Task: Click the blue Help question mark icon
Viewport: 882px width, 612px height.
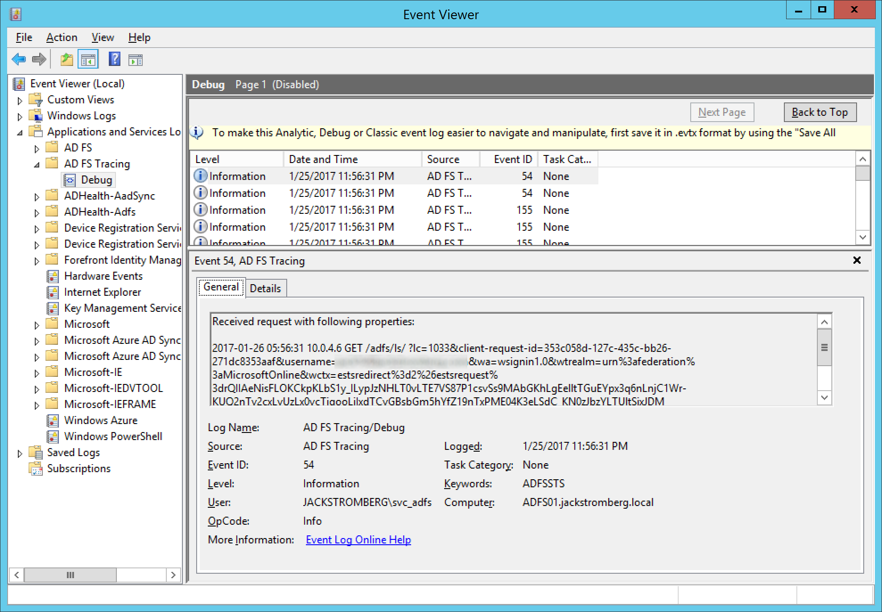Action: 115,59
